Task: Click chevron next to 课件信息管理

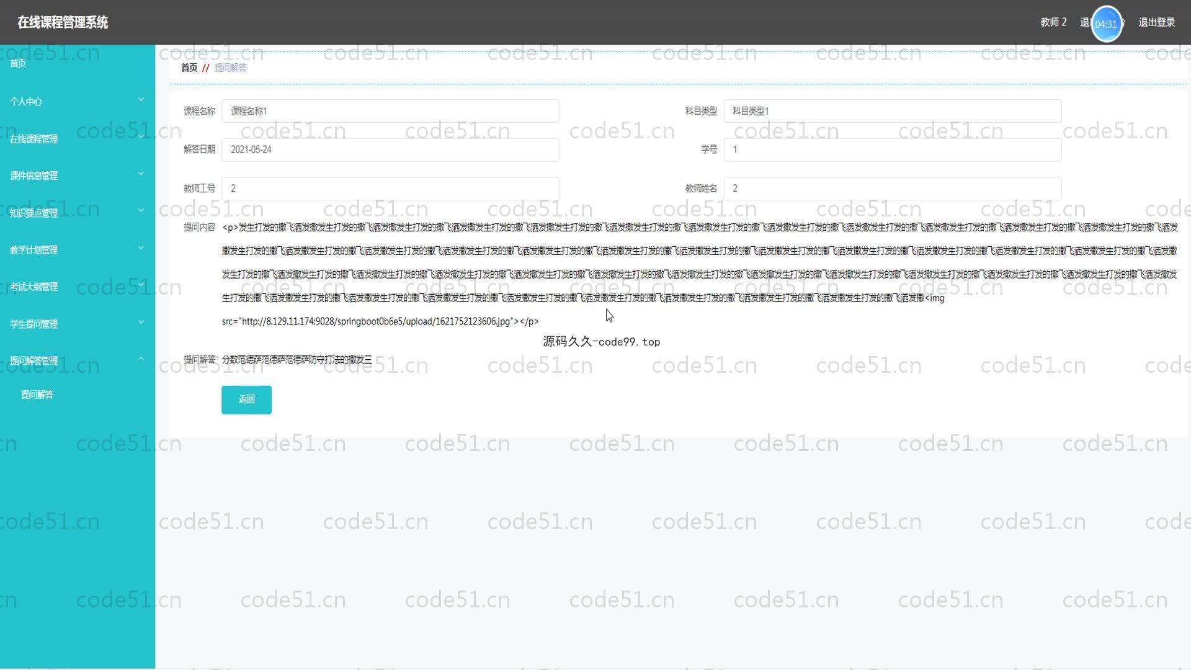Action: (141, 174)
